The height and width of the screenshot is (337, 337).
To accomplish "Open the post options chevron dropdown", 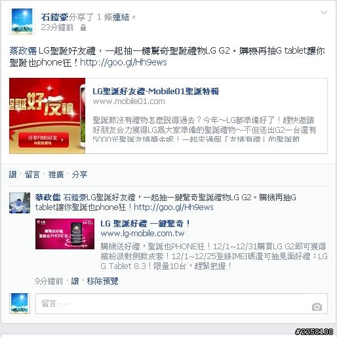I will [324, 12].
